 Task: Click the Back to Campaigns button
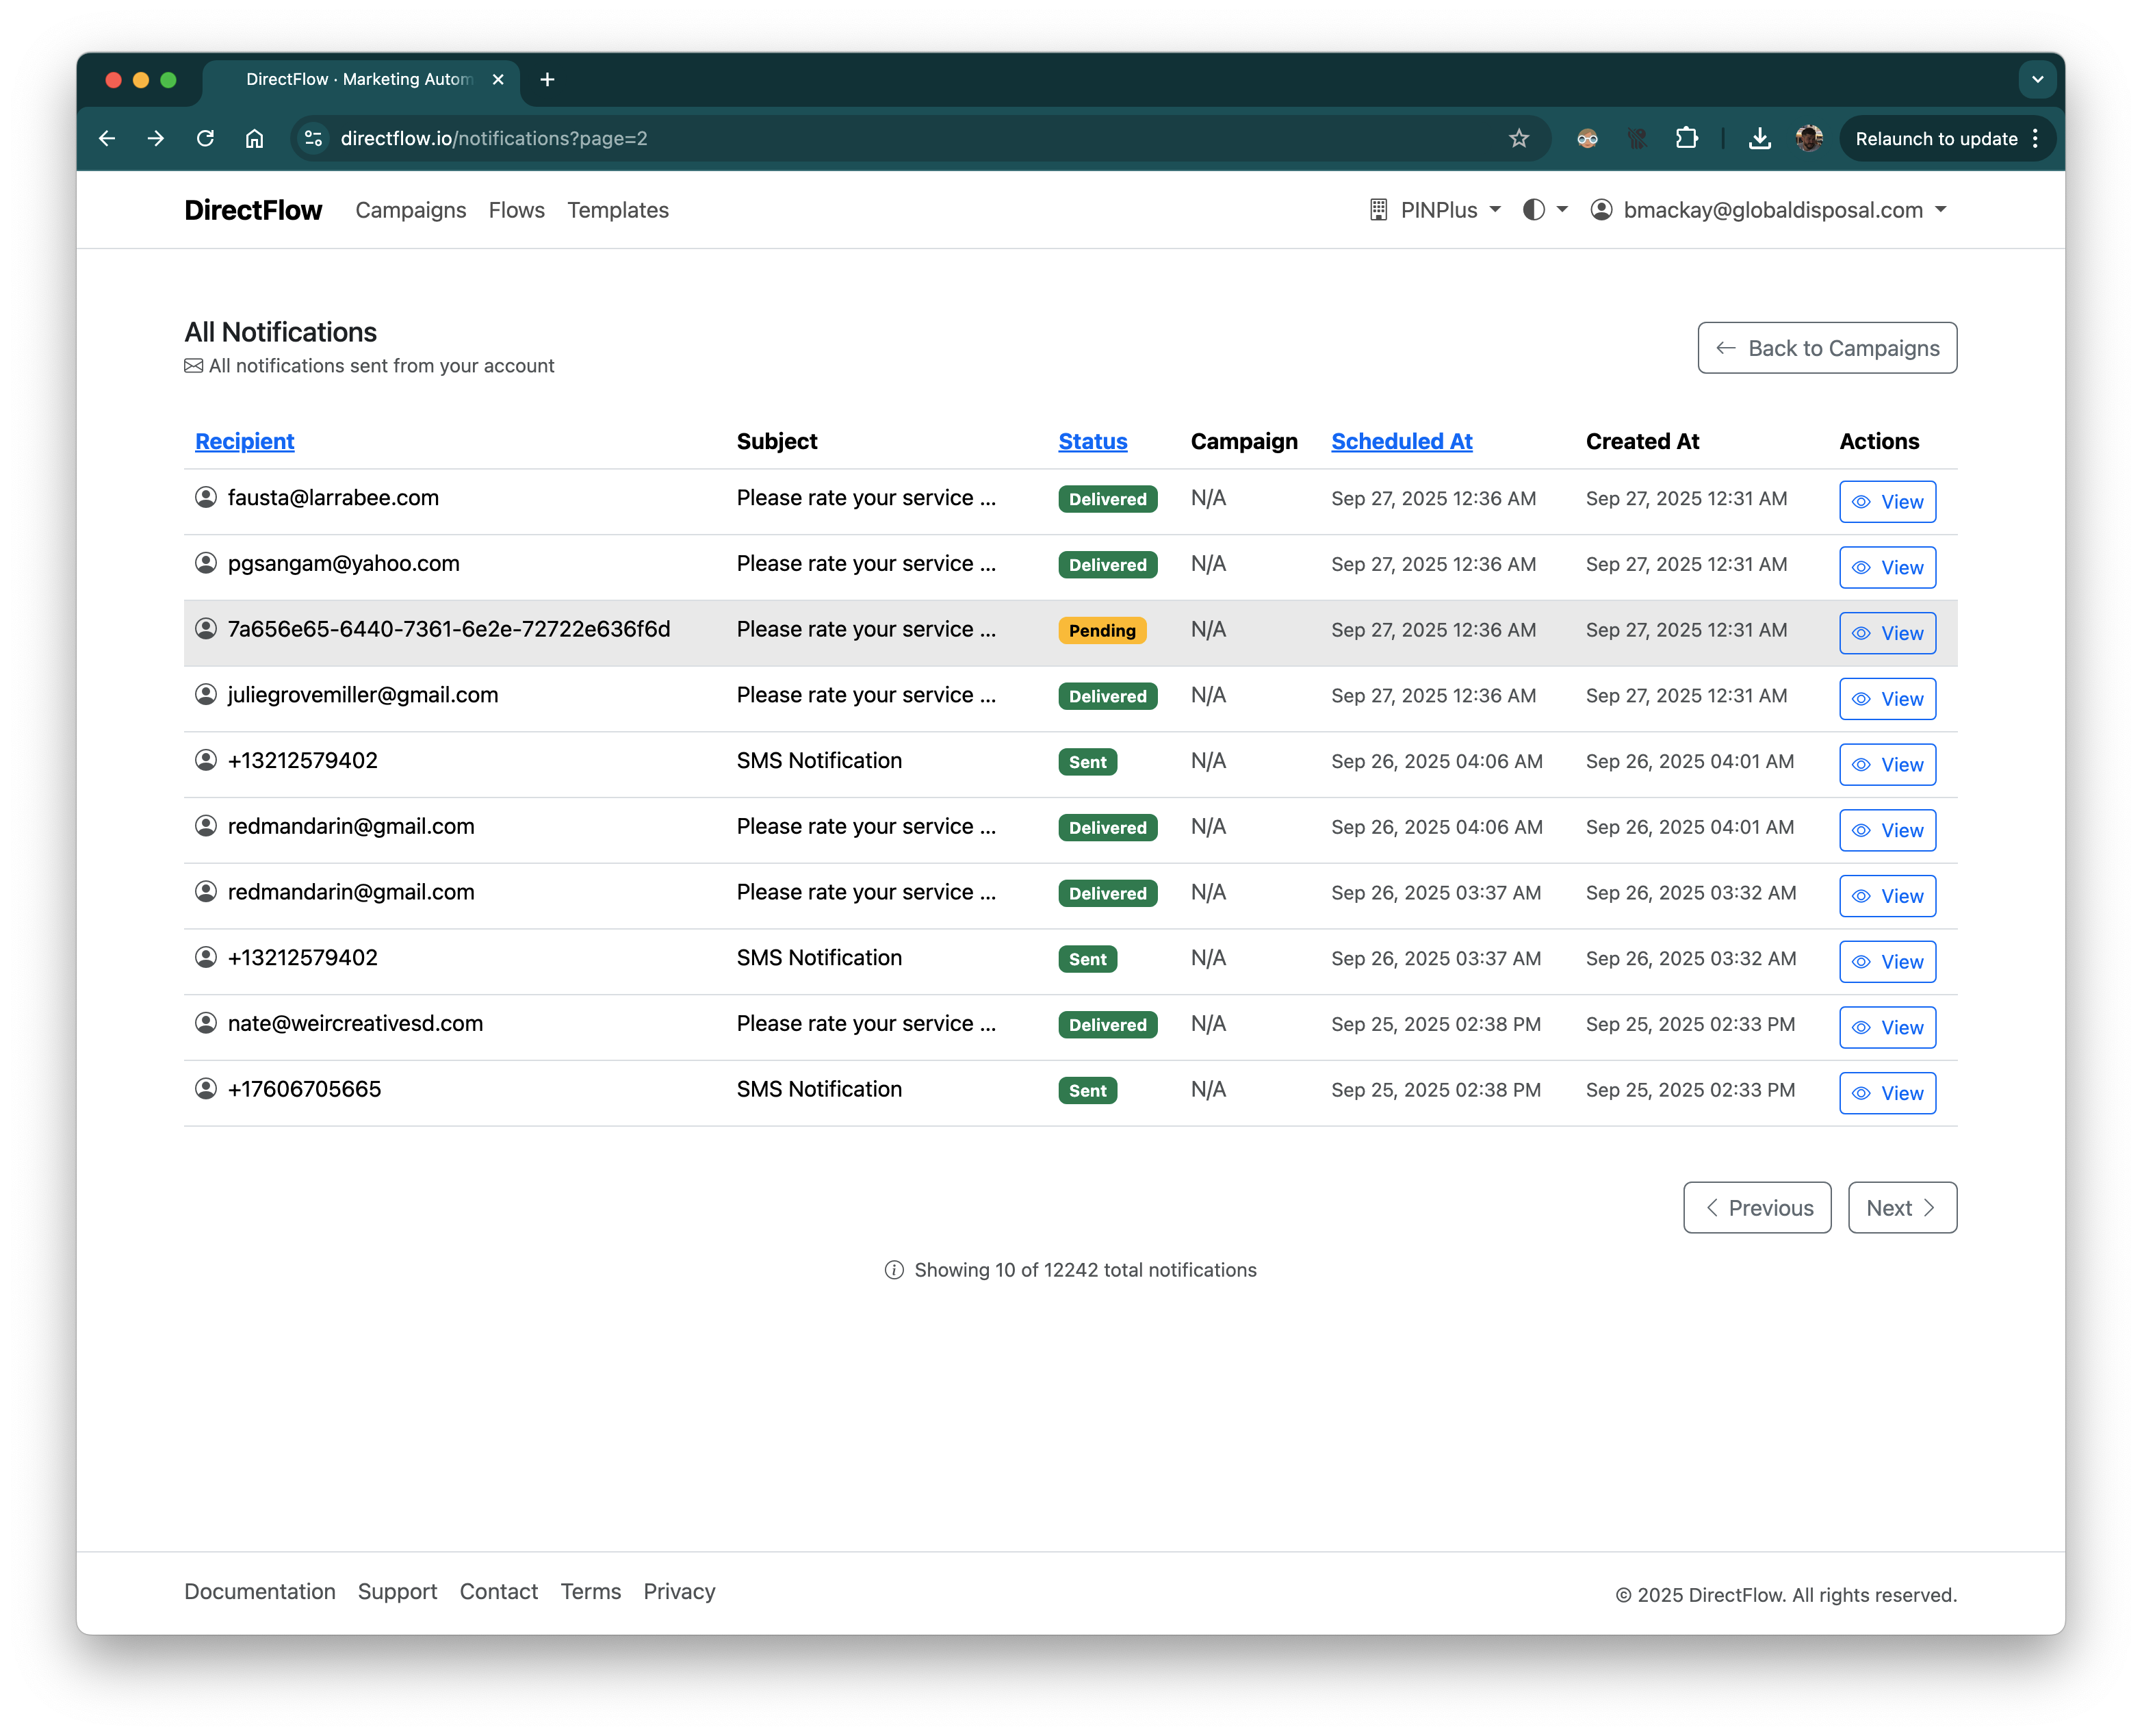[x=1826, y=349]
